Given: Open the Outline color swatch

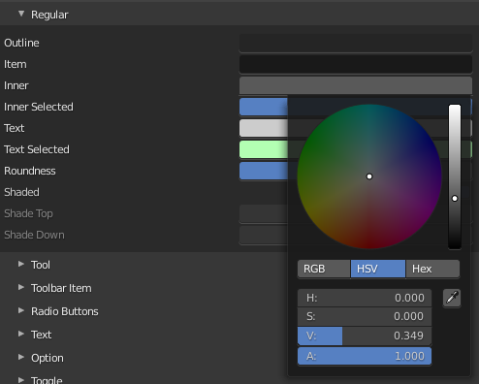Looking at the screenshot, I should (x=356, y=43).
